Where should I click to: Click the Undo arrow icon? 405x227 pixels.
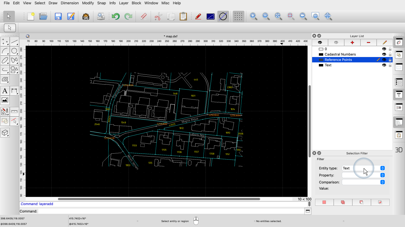pyautogui.click(x=116, y=16)
